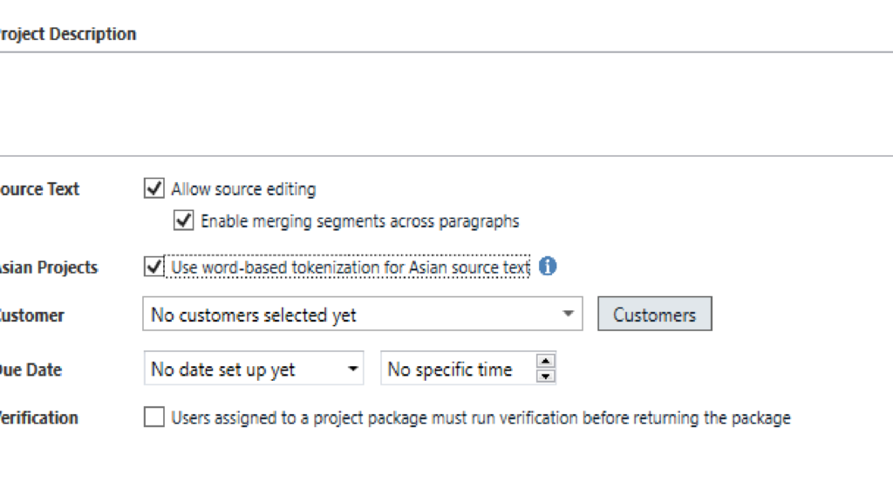893x502 pixels.
Task: Click the info icon beside Asian tokenization option
Action: point(548,267)
